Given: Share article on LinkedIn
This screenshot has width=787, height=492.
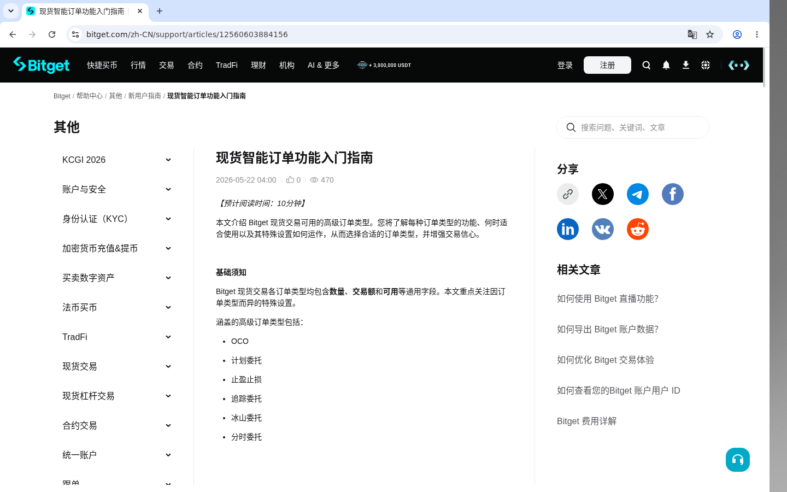Looking at the screenshot, I should coord(568,229).
